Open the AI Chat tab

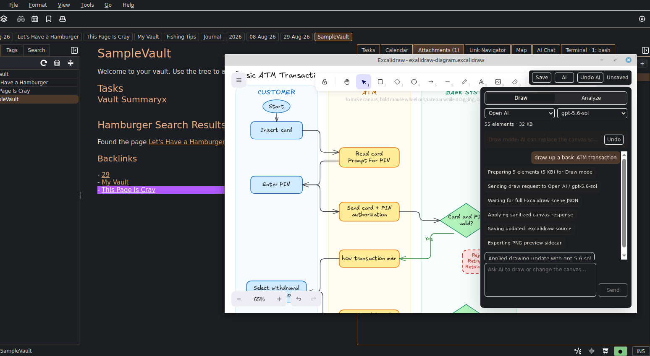pos(546,50)
